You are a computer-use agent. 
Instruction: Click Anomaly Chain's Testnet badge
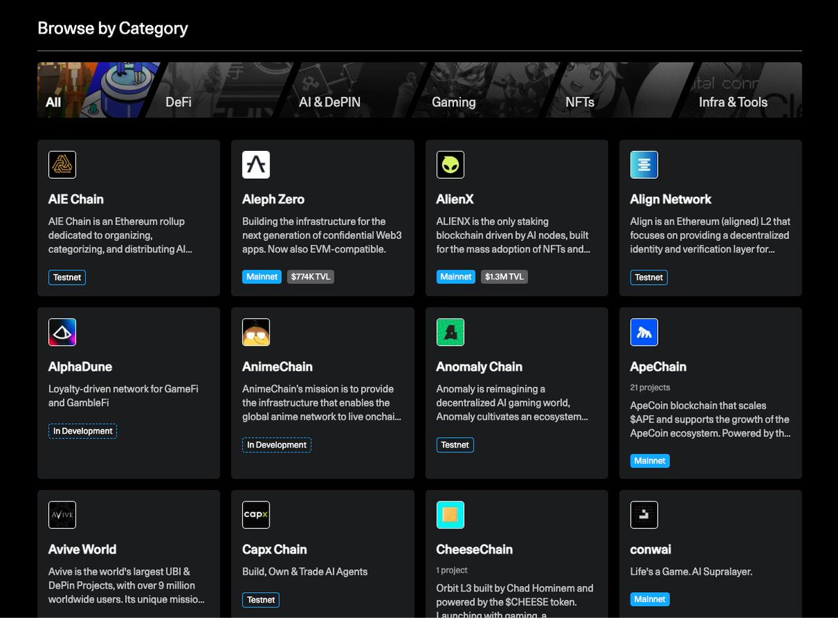455,445
